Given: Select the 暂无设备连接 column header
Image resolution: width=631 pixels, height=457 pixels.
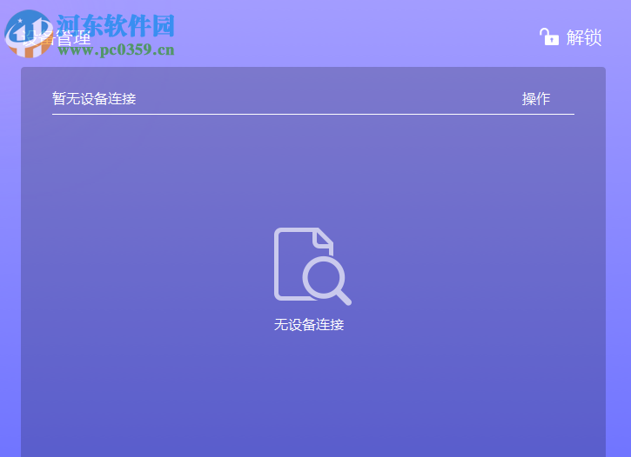Looking at the screenshot, I should 94,99.
